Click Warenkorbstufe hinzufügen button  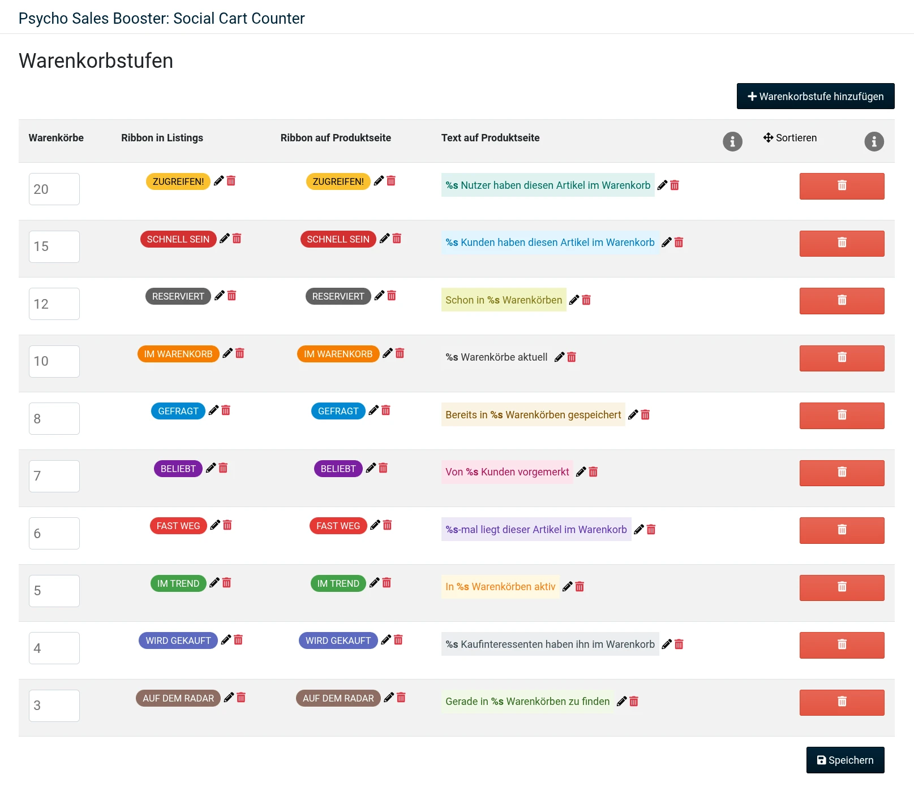pyautogui.click(x=815, y=96)
